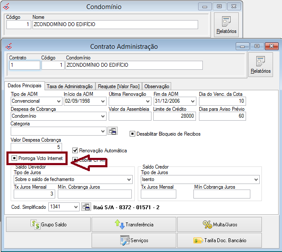The height and width of the screenshot is (252, 282).
Task: Click the Transferência button
Action: point(134,224)
